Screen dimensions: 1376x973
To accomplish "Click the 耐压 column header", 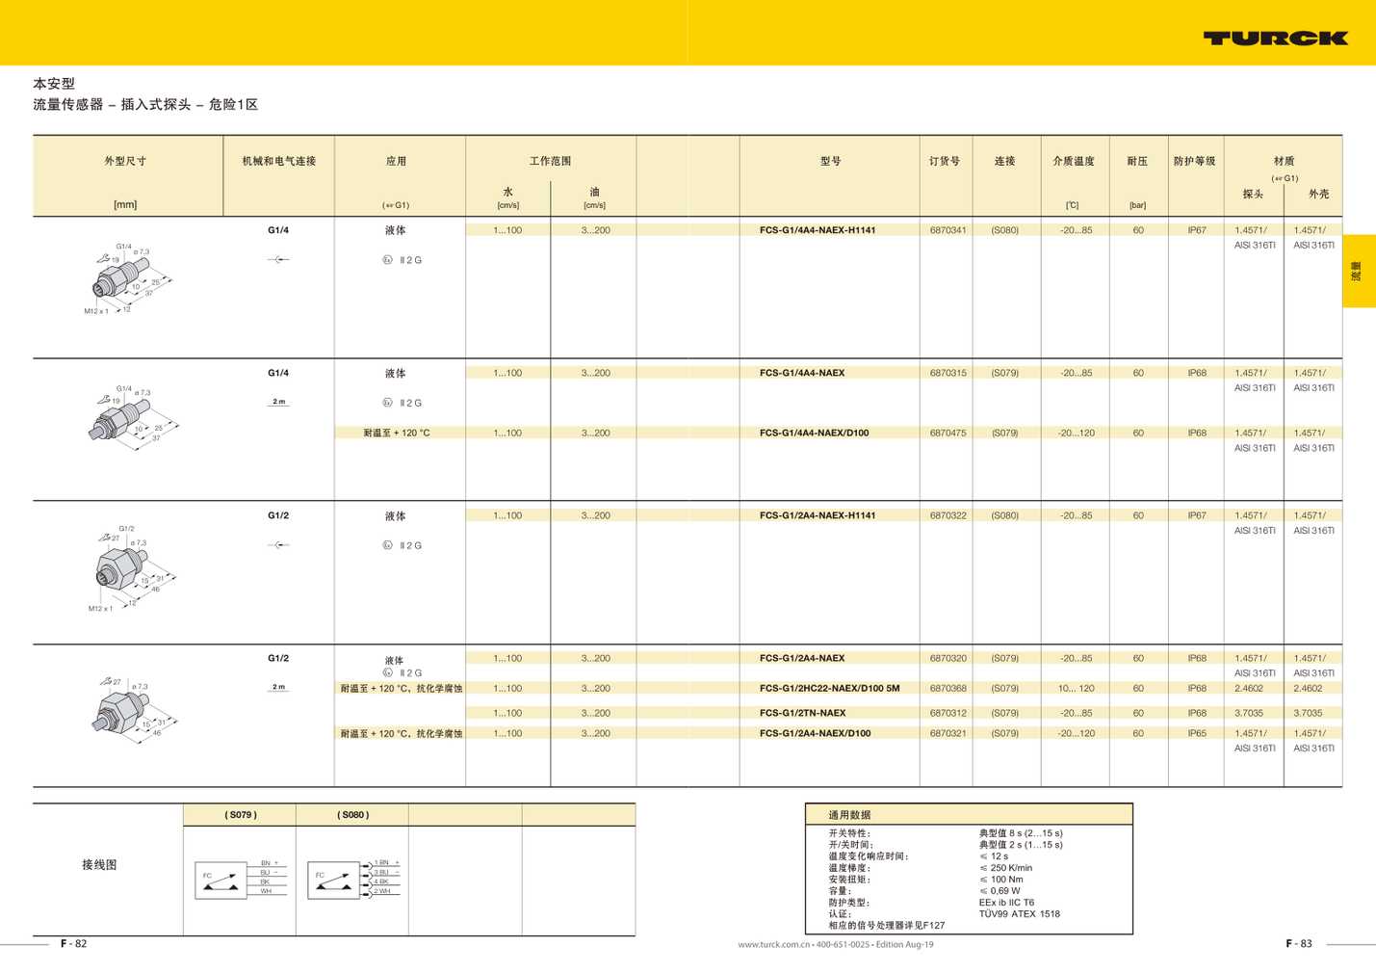I will [1137, 161].
